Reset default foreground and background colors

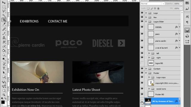2,98
